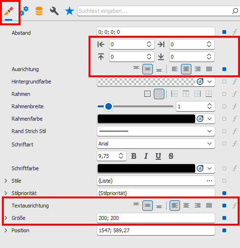Toggle strikethrough font style
The width and height of the screenshot is (240, 248).
coord(171,156)
